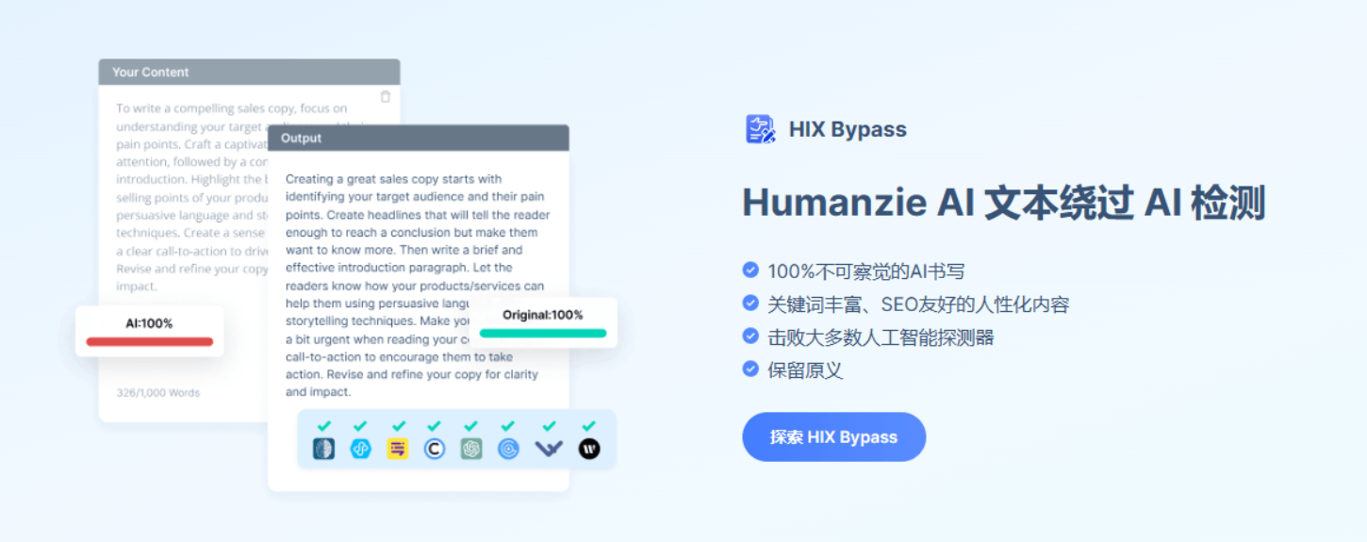
Task: Click the check bullet beside 100%不可察觉的AI书写
Action: (x=750, y=271)
